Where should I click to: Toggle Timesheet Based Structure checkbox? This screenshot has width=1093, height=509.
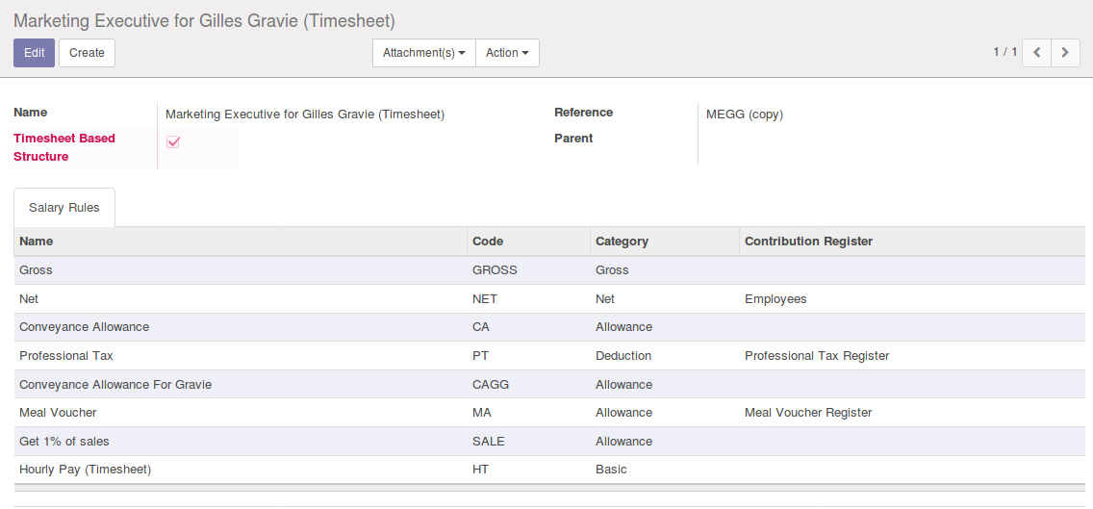pos(173,141)
